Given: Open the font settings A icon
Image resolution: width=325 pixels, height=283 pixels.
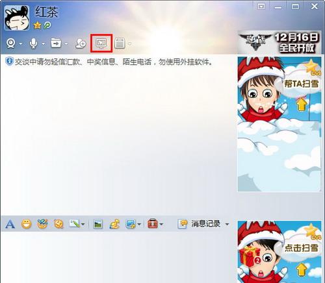Looking at the screenshot, I should (10, 224).
